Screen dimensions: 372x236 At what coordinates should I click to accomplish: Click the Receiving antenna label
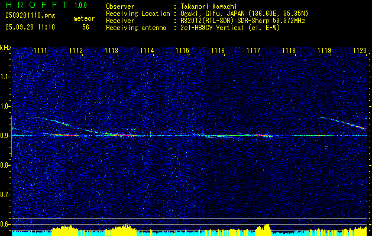pos(136,28)
